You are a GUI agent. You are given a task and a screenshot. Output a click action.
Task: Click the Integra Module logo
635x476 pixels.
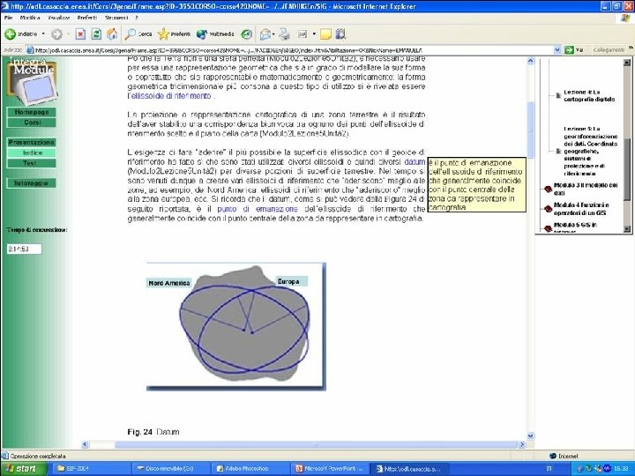pos(32,81)
